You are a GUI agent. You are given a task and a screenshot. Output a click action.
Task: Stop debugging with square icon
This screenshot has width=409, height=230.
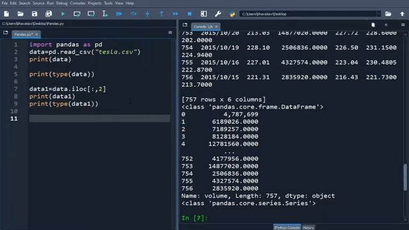coord(190,14)
